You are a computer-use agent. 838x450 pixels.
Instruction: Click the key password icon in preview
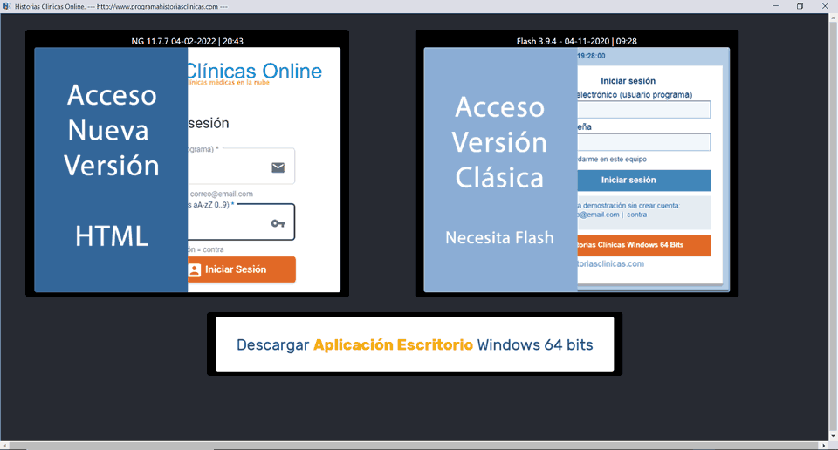(x=278, y=223)
